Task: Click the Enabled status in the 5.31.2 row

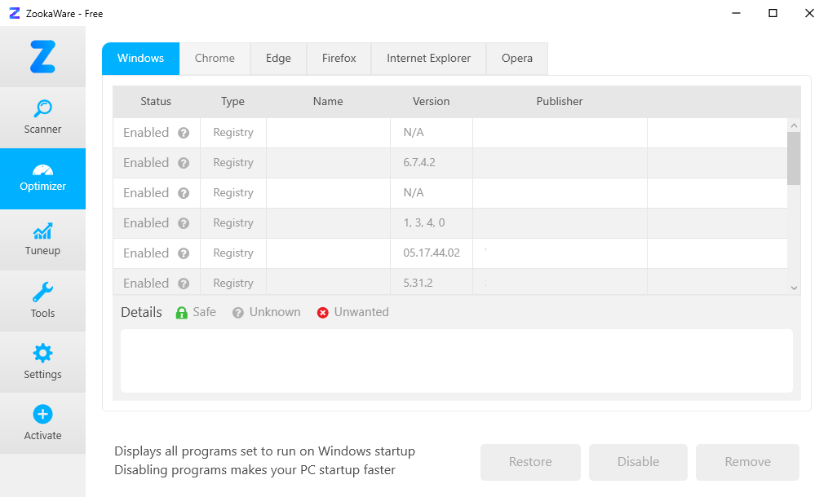Action: tap(146, 284)
